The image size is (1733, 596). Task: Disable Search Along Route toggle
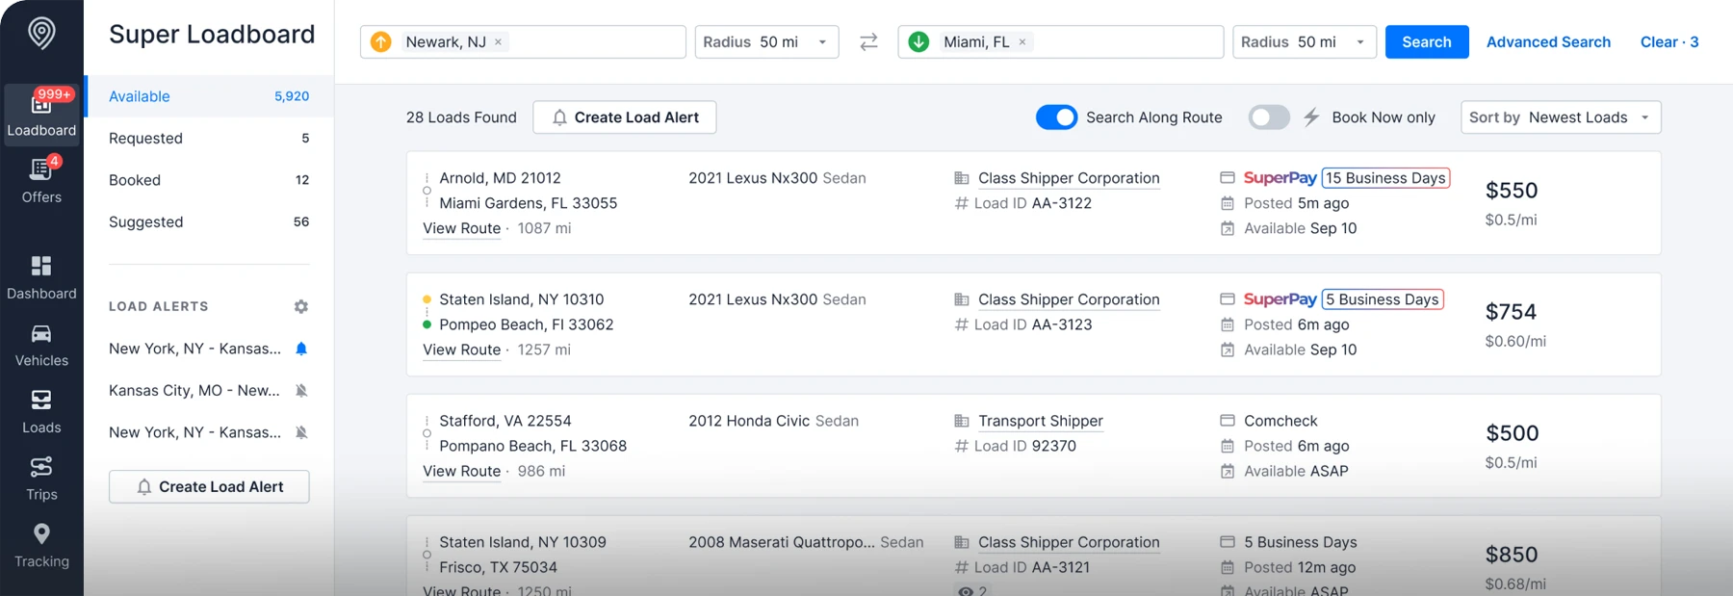coord(1056,117)
